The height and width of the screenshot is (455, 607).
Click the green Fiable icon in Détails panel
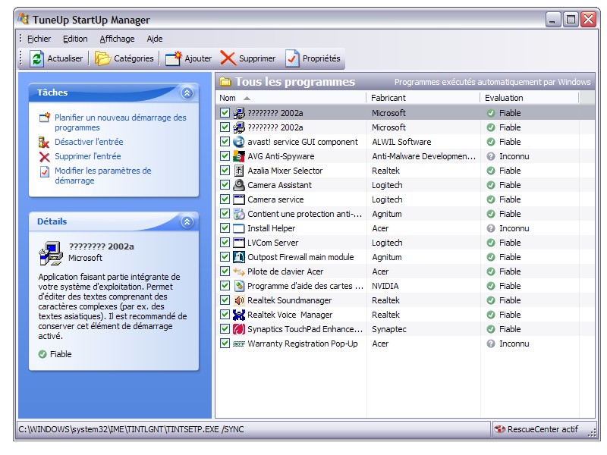pyautogui.click(x=42, y=354)
